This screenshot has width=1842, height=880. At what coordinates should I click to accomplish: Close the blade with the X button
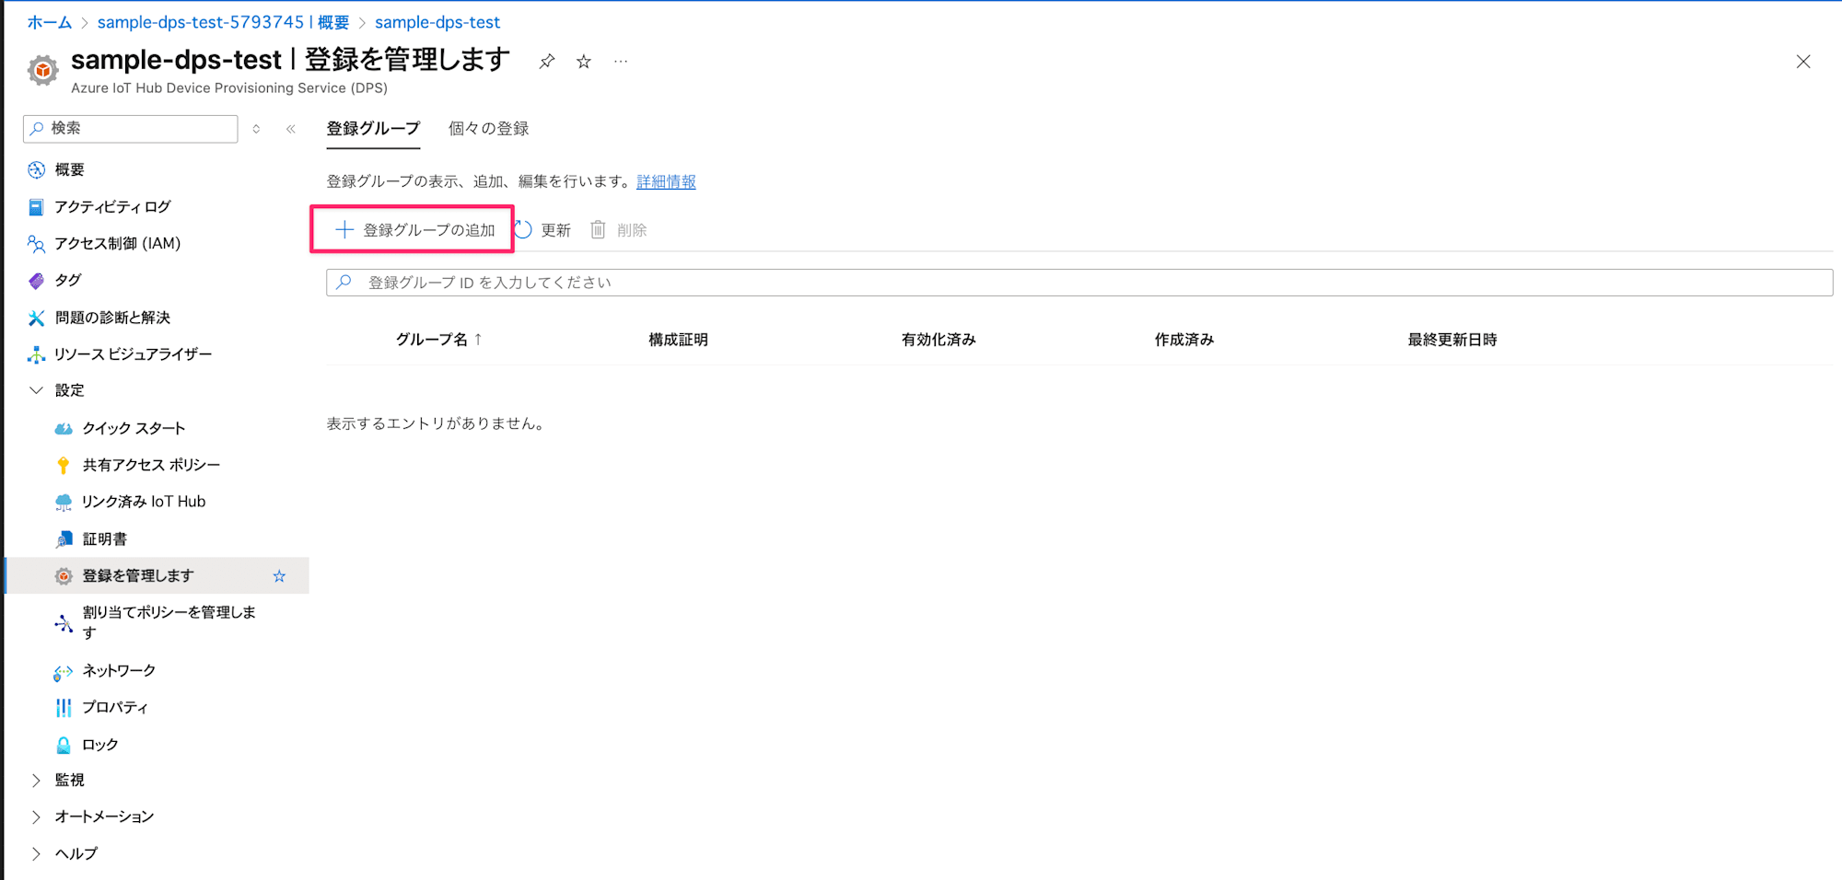[1803, 62]
